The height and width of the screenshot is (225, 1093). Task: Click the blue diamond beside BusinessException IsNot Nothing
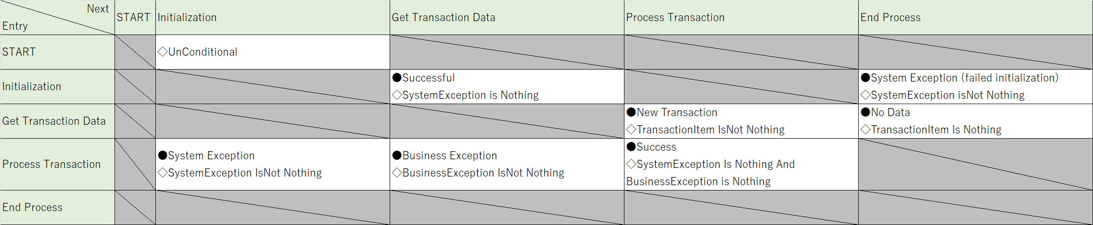point(397,173)
